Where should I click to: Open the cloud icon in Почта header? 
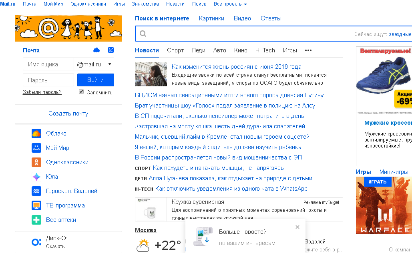click(x=96, y=50)
